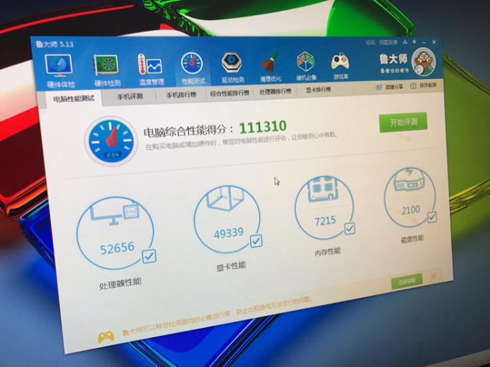Dismiss the bottom banner with its X
The height and width of the screenshot is (367, 490).
point(433,276)
